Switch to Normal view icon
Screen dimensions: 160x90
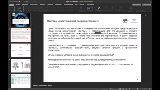coord(120,89)
